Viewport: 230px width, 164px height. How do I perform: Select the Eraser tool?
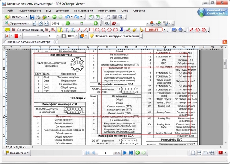point(135,30)
